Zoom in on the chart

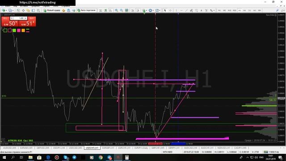pos(116,10)
